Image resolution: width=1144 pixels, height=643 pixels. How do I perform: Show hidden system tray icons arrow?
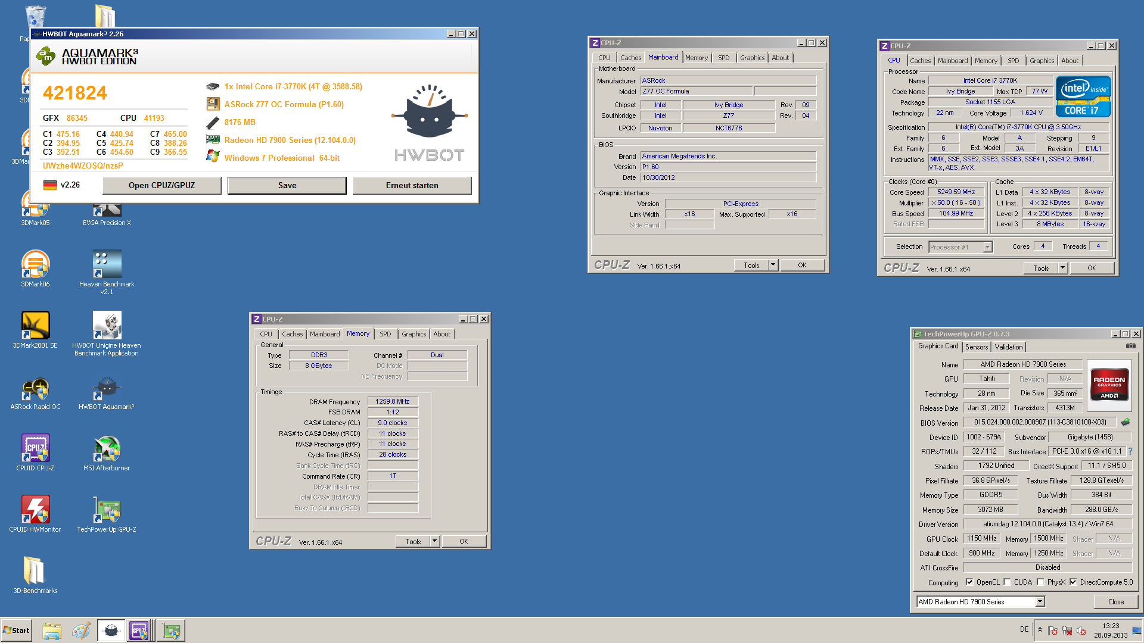1040,630
